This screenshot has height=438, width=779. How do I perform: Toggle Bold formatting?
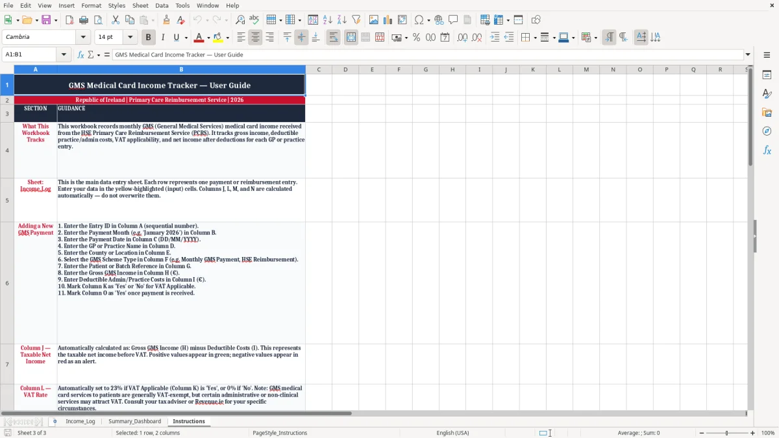[x=148, y=38]
